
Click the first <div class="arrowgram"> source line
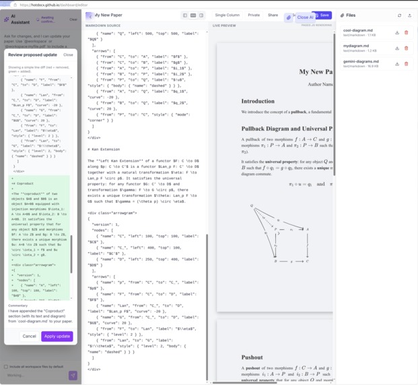point(112,213)
